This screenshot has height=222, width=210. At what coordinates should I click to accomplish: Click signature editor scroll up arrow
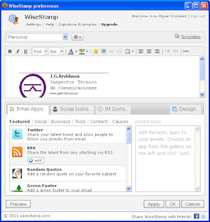click(x=202, y=59)
